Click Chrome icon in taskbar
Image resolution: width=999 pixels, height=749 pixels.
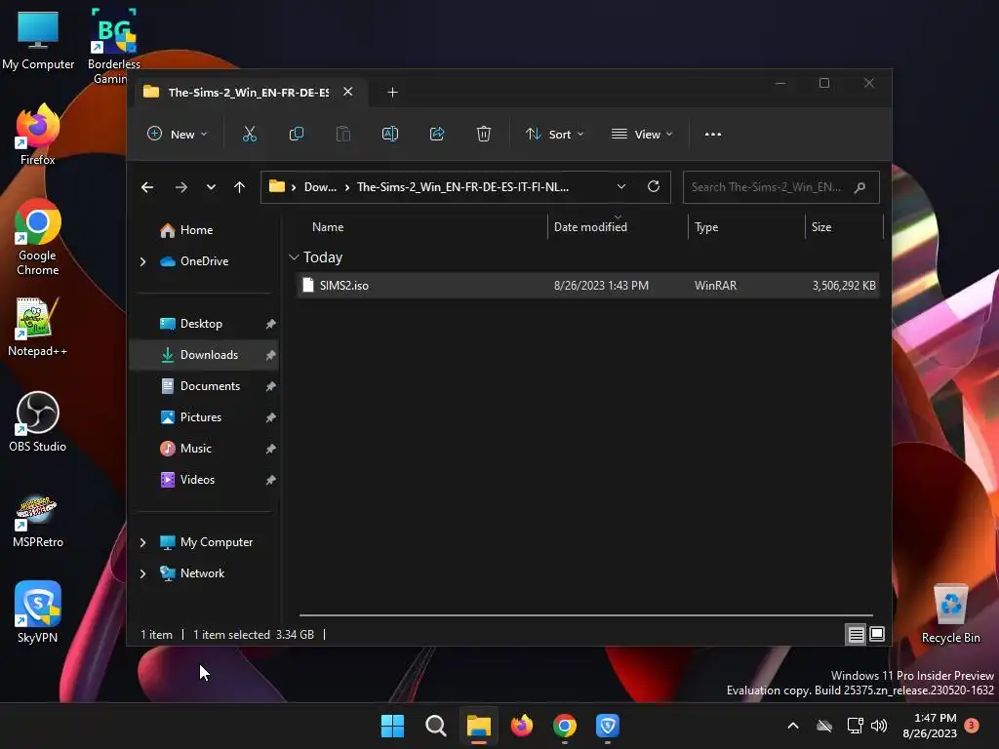coord(565,726)
